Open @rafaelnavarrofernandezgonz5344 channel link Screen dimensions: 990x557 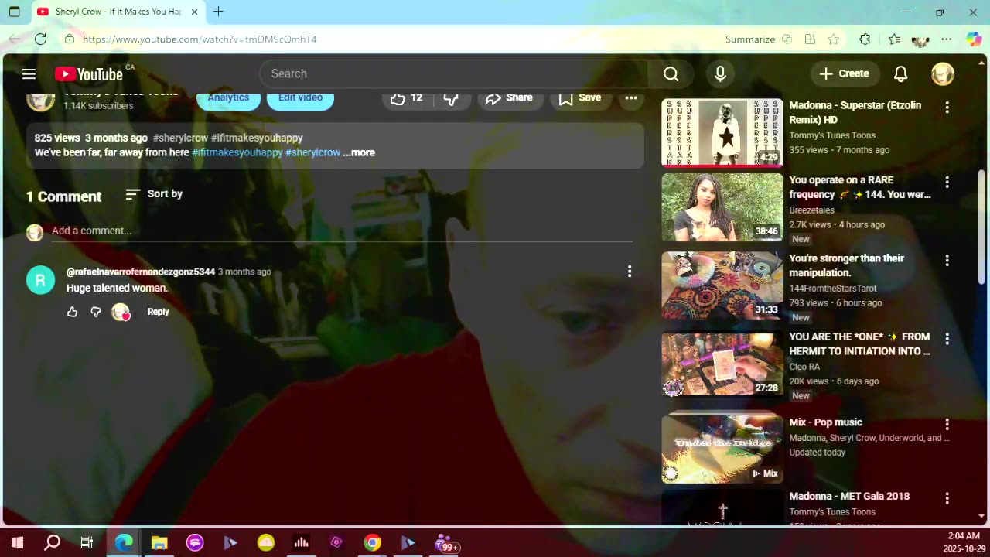coord(141,272)
